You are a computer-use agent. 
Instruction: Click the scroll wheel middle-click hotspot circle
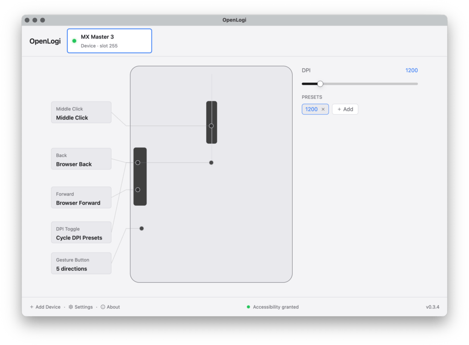[x=211, y=126]
